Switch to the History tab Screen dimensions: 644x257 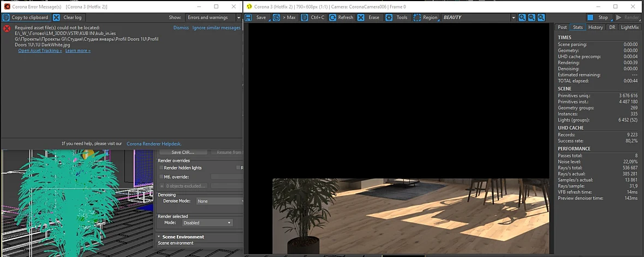(595, 27)
